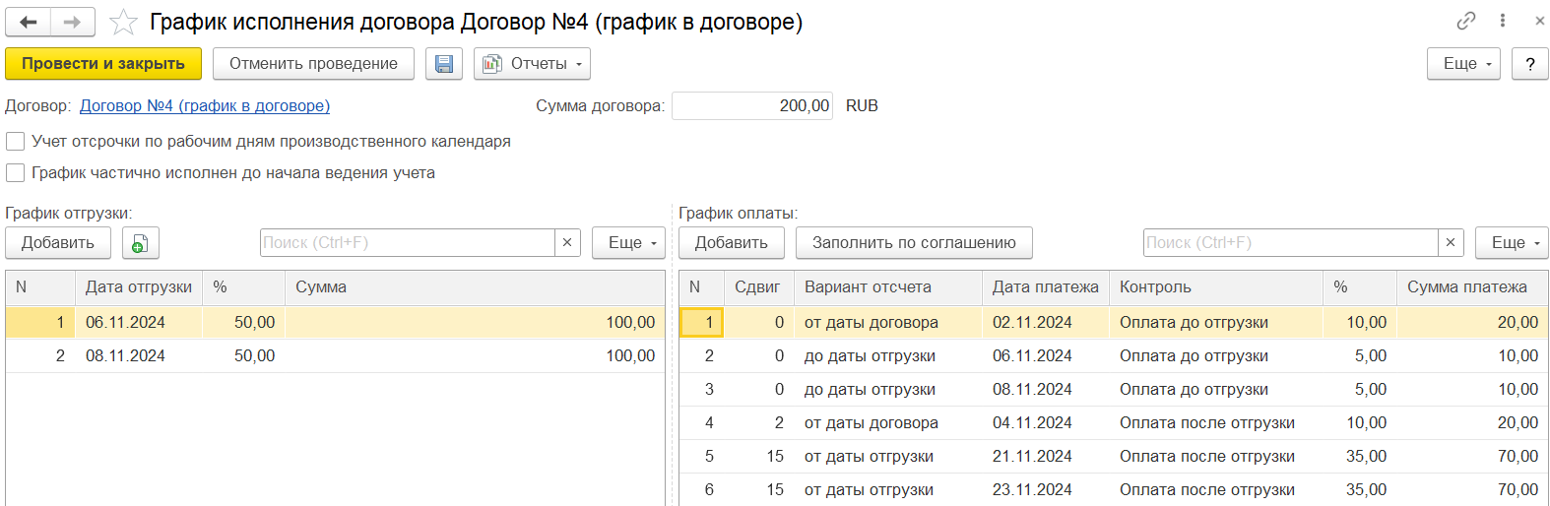Expand the top-right Еще menu

click(x=1463, y=64)
